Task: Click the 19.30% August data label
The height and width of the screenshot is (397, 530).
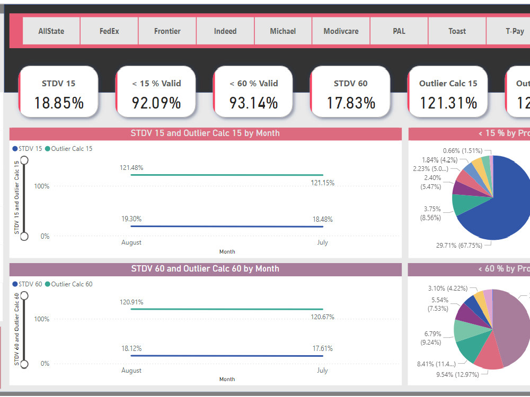Action: [x=131, y=219]
